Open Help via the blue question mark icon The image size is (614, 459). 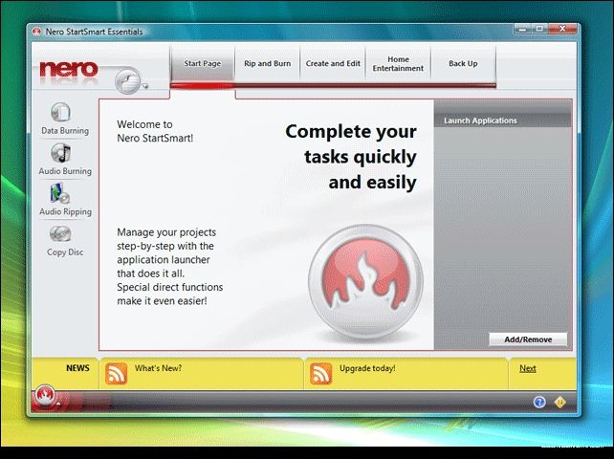click(x=539, y=402)
